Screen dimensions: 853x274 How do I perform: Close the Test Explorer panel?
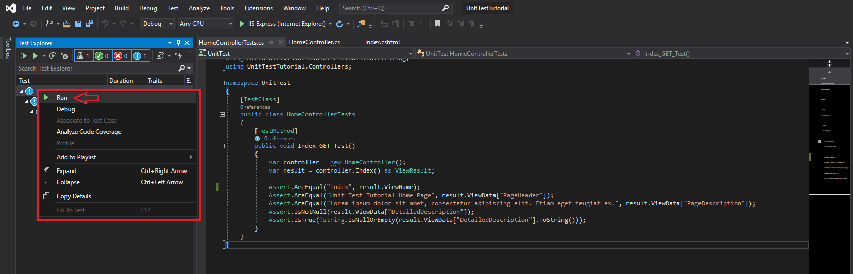187,43
